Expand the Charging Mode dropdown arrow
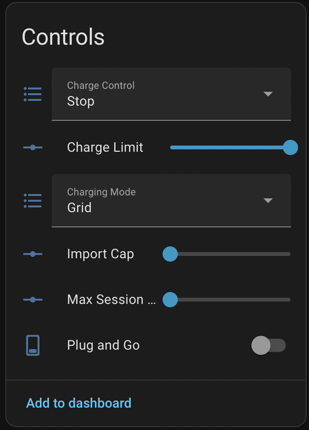 pos(268,201)
